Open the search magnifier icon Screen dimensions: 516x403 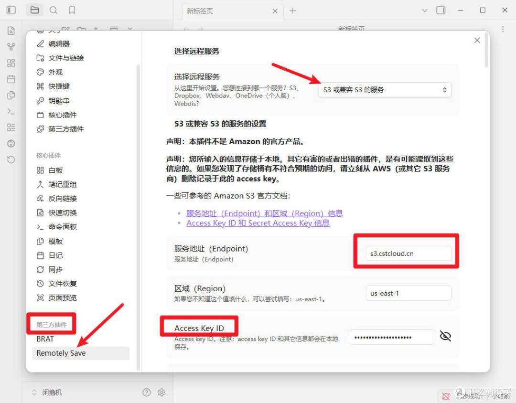tap(54, 10)
